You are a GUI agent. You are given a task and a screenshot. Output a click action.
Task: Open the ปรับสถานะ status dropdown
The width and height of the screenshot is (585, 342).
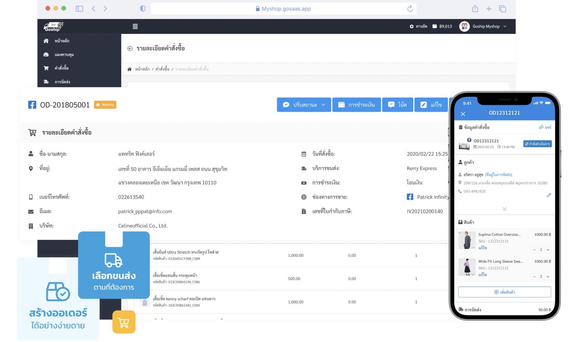point(304,105)
